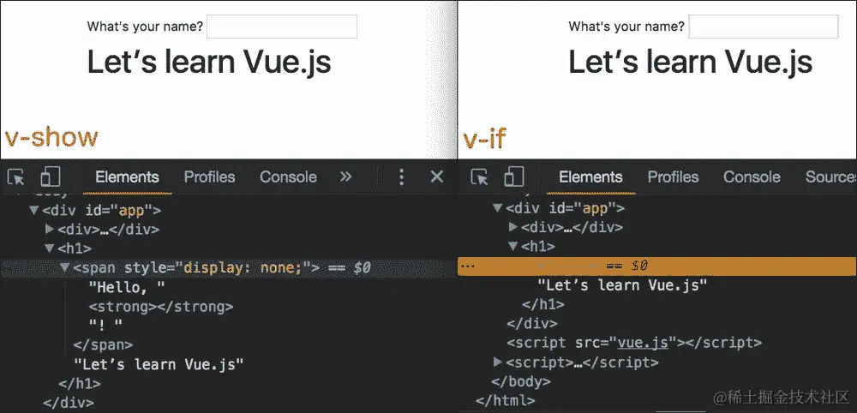The height and width of the screenshot is (413, 857).
Task: Select the closing span tag row
Action: [x=104, y=344]
